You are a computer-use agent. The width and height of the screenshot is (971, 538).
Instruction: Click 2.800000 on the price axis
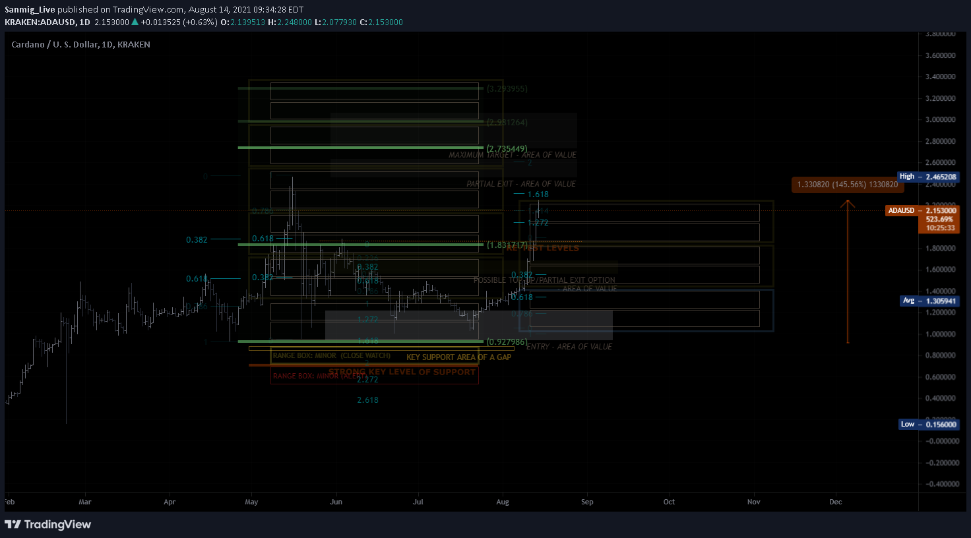941,141
